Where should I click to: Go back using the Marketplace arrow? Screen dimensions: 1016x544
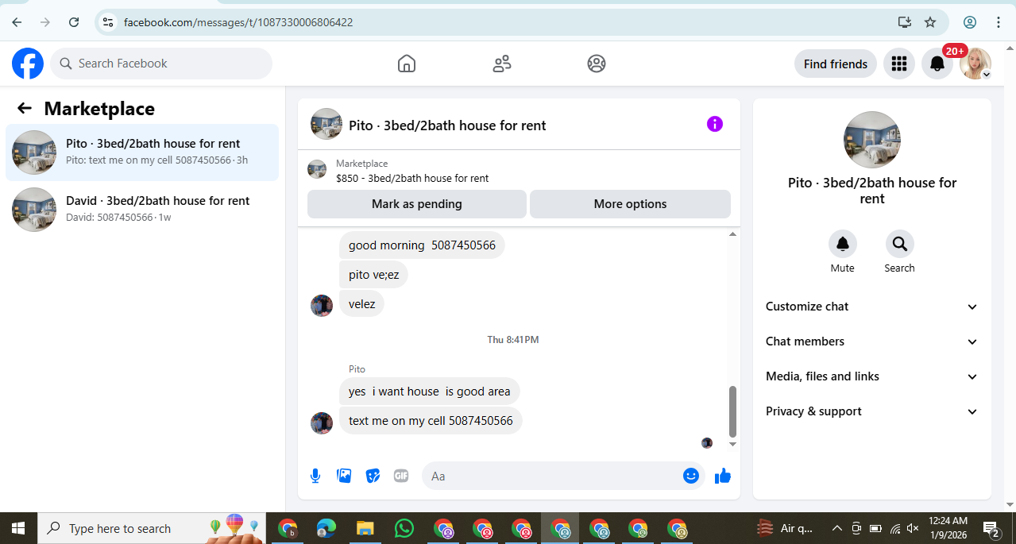pos(25,109)
